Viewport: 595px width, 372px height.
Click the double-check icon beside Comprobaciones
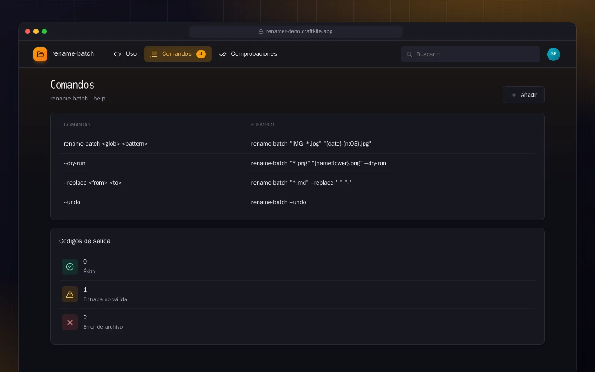[x=223, y=54]
